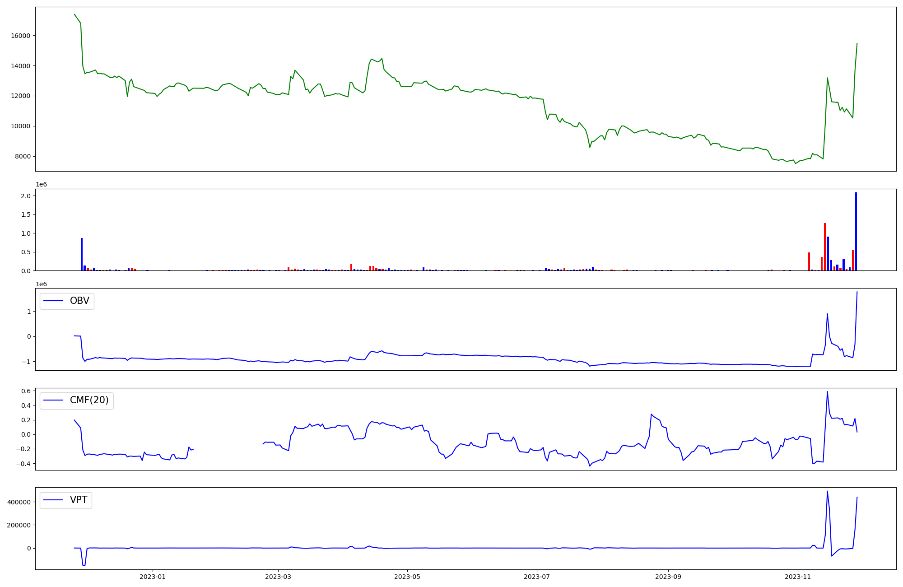Click the 400000 VPT axis tick label
The height and width of the screenshot is (587, 903).
pyautogui.click(x=19, y=502)
